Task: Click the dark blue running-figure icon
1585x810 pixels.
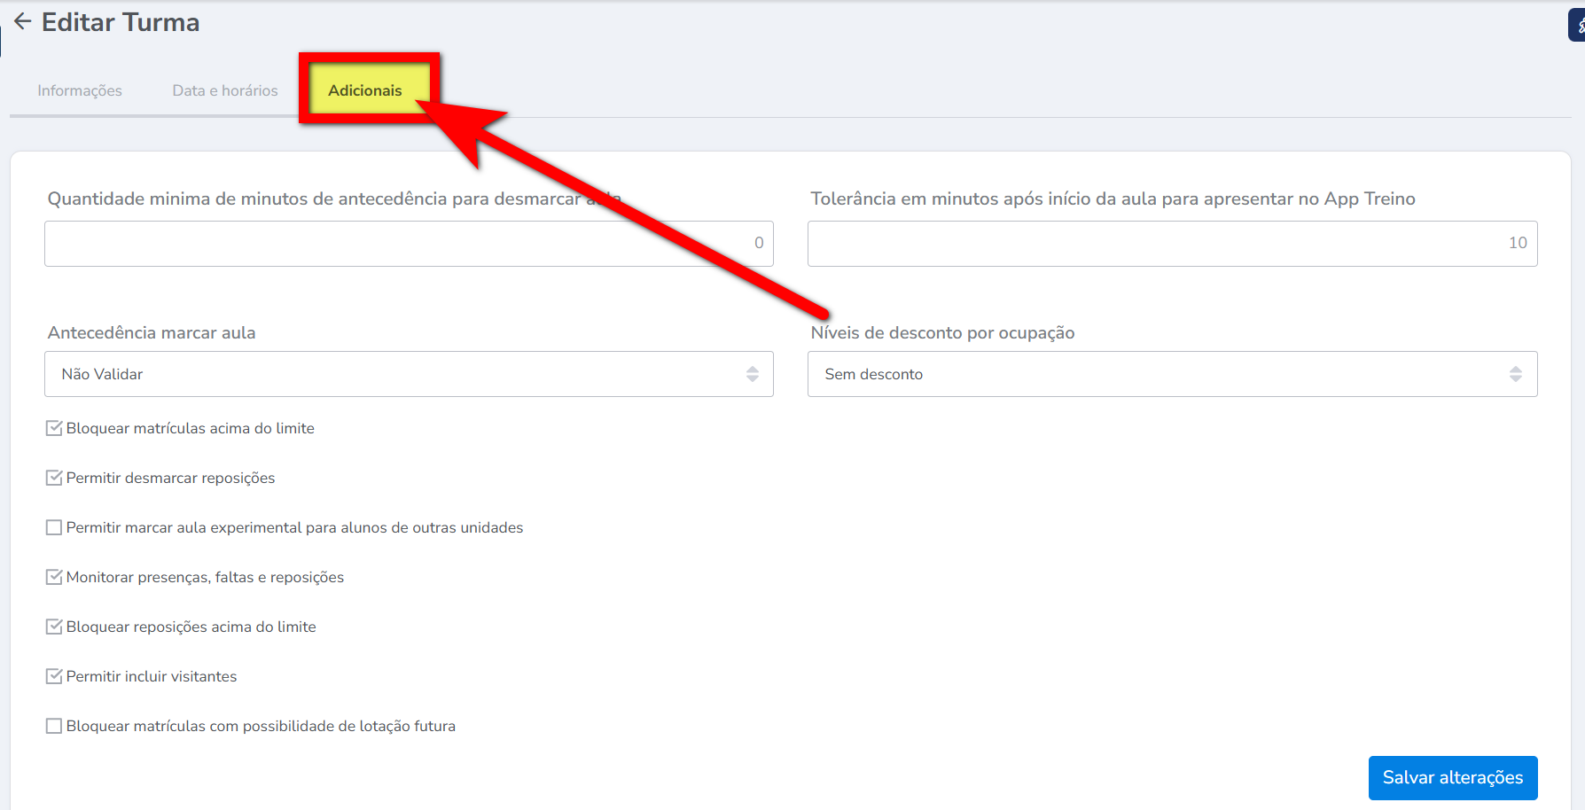Action: pos(1578,26)
